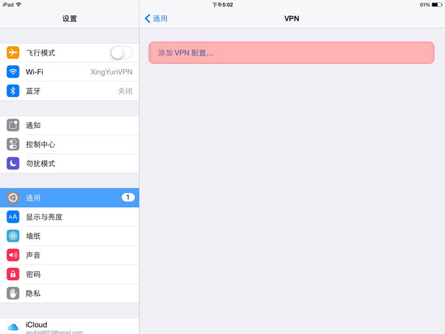Open the 墙纸 Wallpaper row label
This screenshot has height=334, width=445.
pos(33,236)
